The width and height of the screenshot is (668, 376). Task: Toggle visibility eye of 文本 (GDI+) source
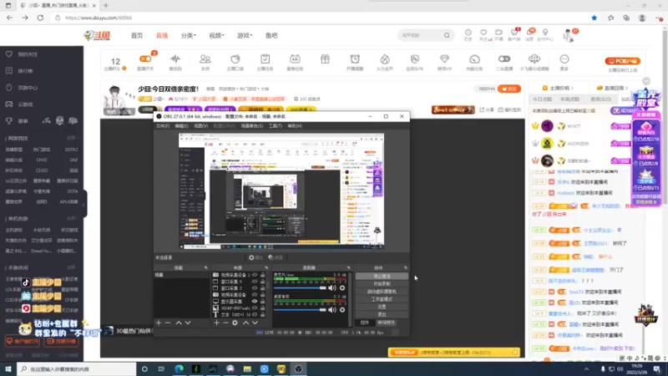tap(255, 315)
